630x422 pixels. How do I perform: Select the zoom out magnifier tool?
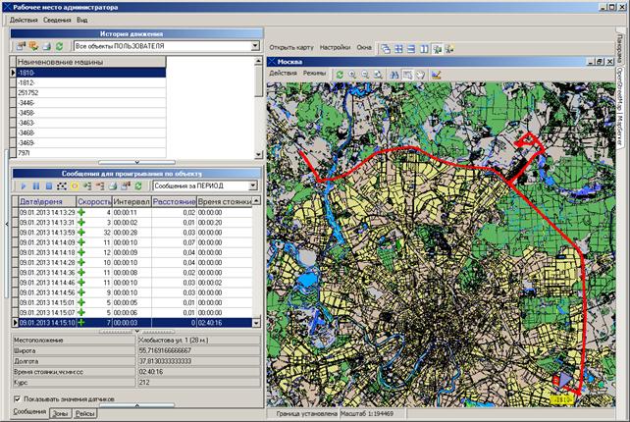click(365, 75)
